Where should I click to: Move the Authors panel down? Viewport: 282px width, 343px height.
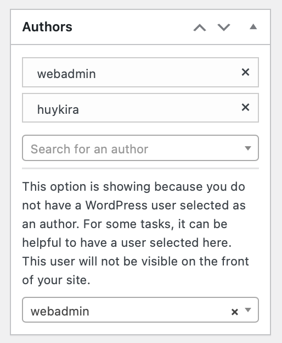(x=224, y=27)
